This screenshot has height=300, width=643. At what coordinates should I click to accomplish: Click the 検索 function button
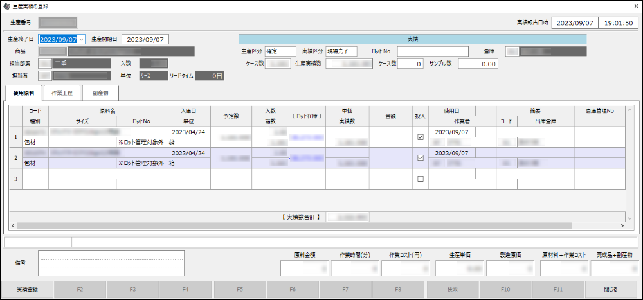pyautogui.click(x=453, y=290)
